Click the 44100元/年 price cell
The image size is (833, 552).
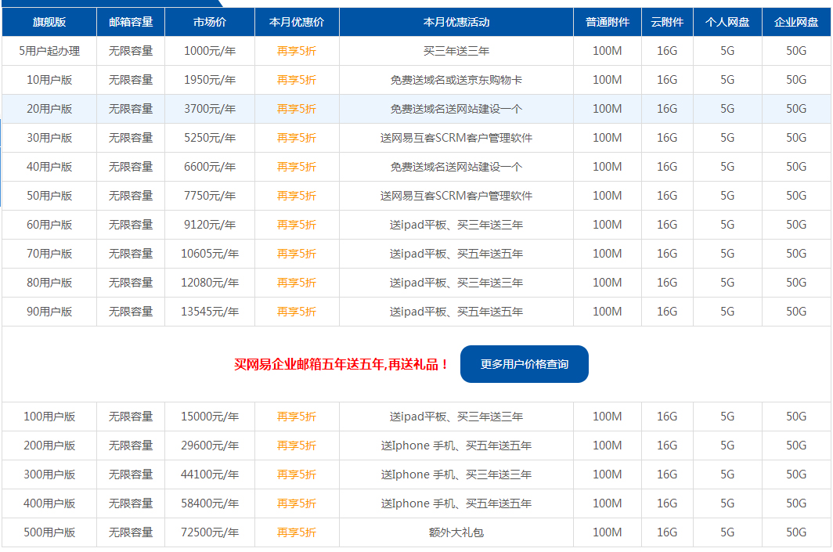coord(210,474)
